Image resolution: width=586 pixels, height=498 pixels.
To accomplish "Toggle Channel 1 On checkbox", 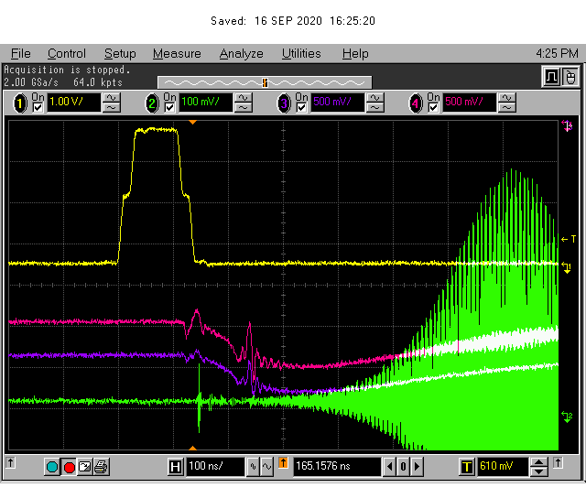I will click(38, 108).
